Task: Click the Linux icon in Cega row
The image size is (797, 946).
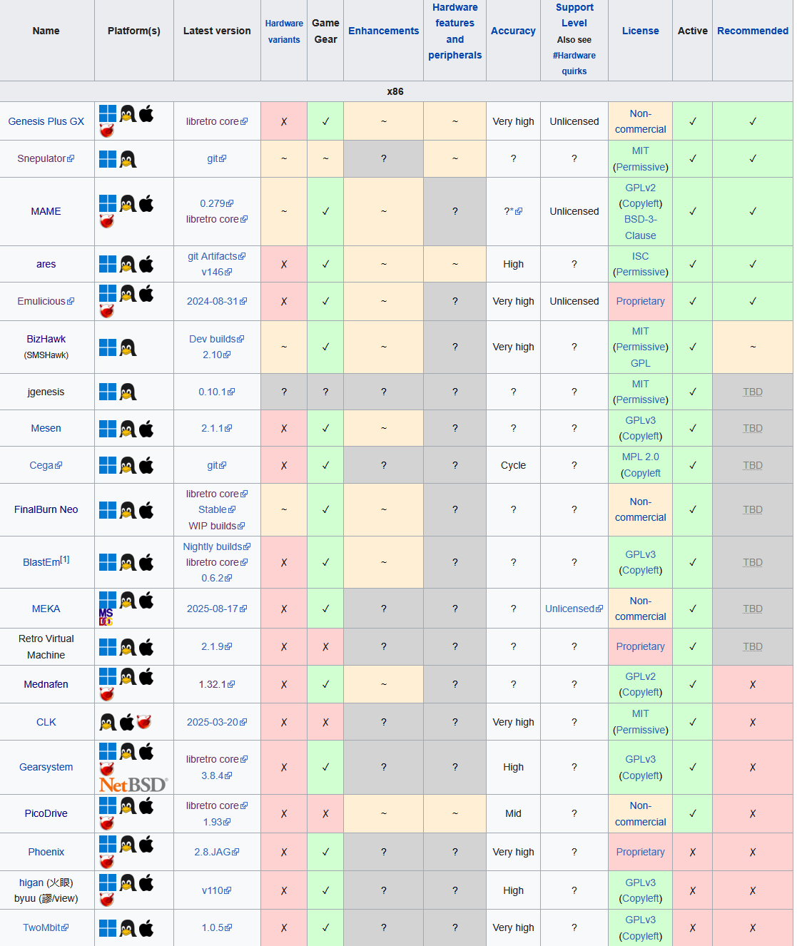Action: [x=128, y=465]
